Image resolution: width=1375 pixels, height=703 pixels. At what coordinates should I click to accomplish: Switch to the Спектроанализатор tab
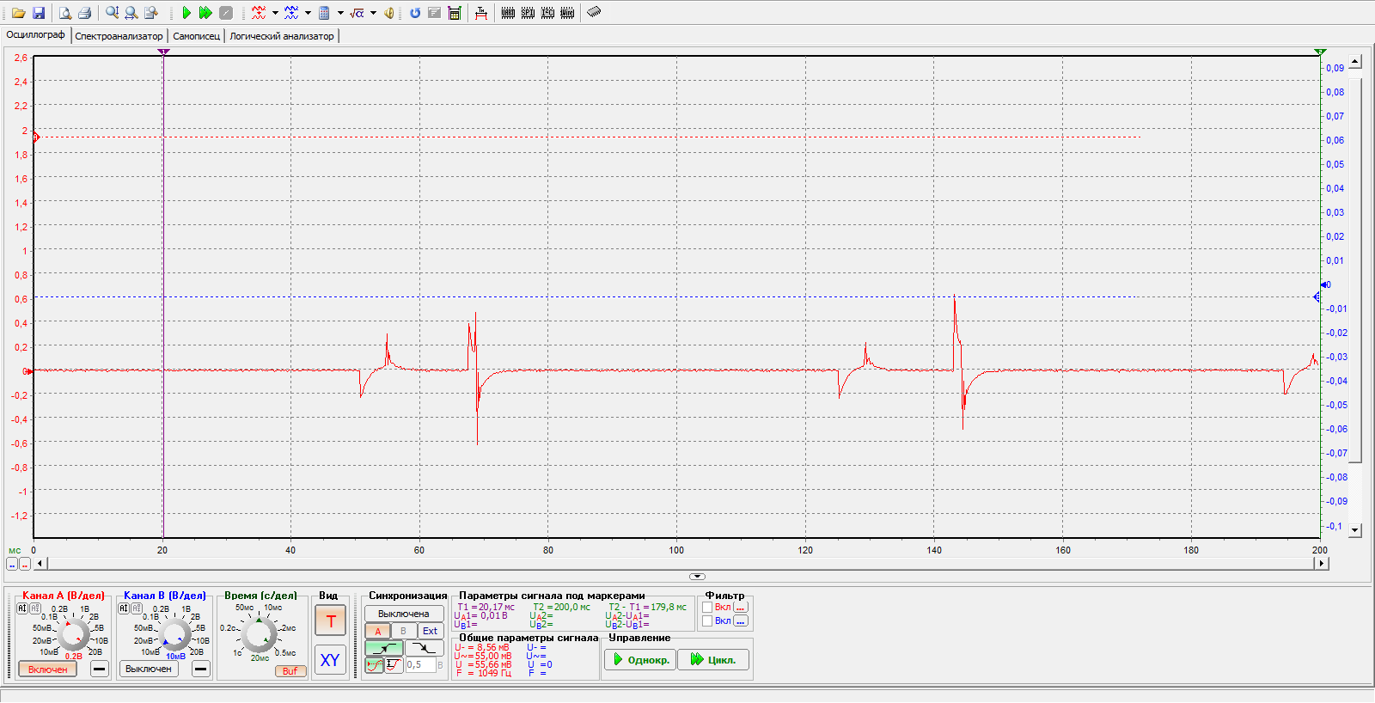coord(119,36)
